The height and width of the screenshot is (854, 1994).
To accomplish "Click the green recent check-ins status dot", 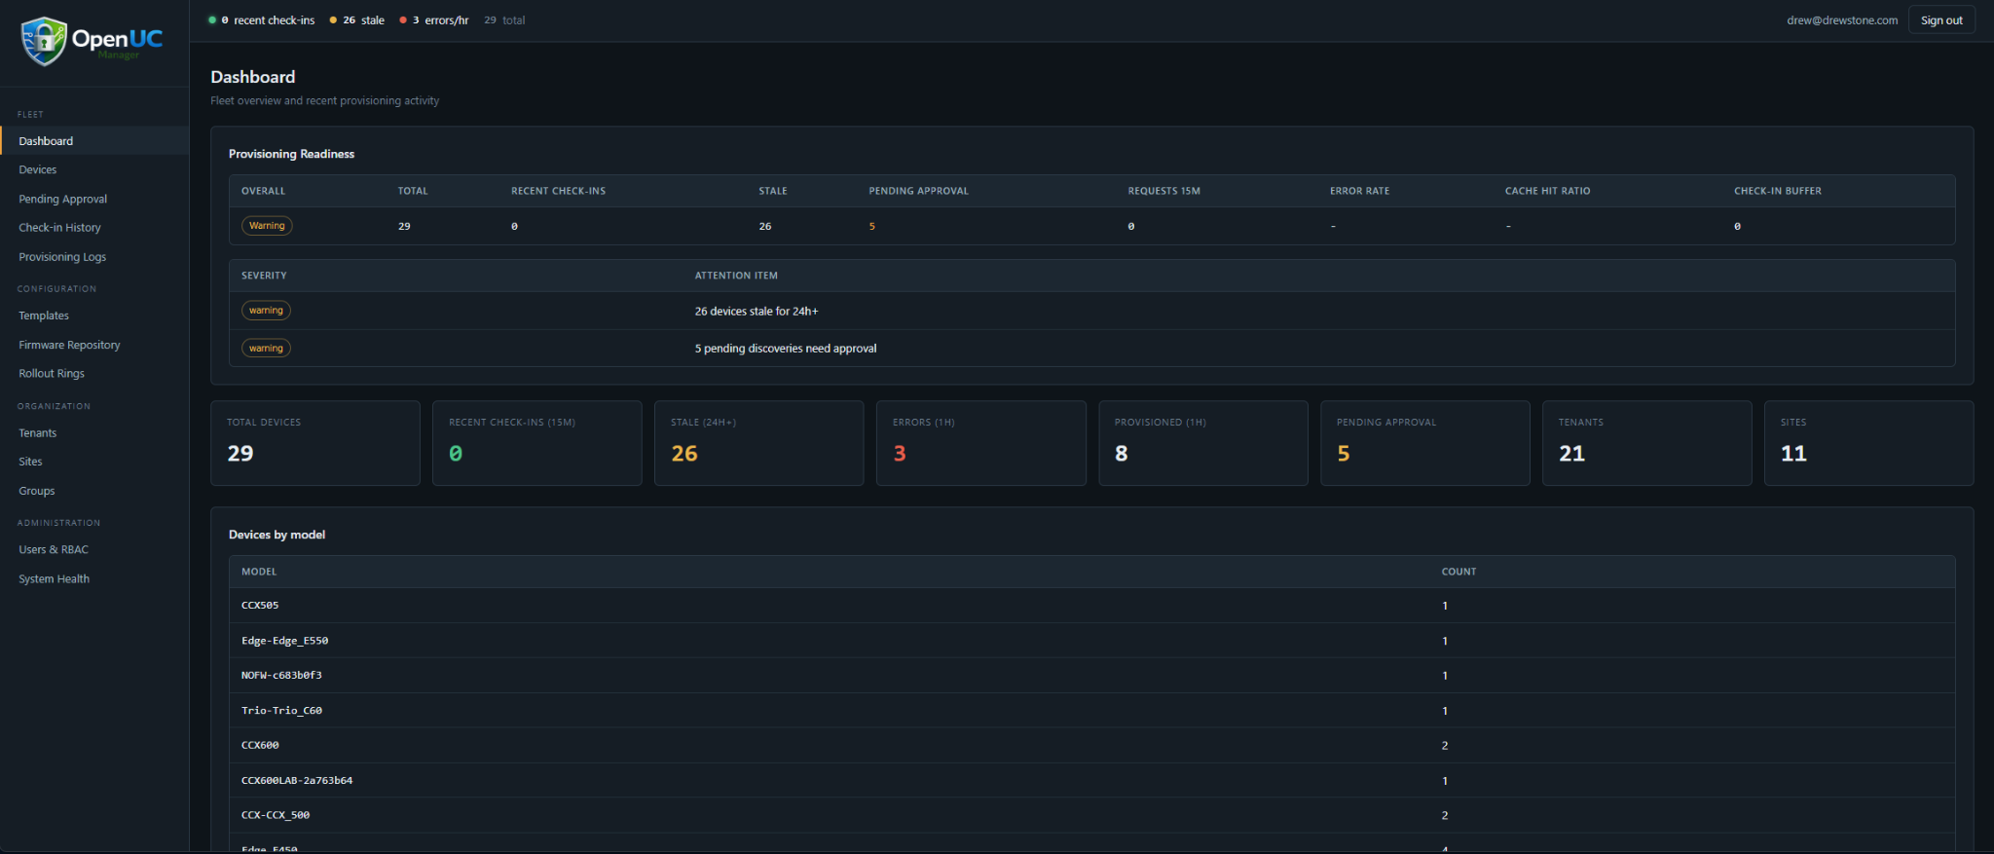I will tap(212, 20).
